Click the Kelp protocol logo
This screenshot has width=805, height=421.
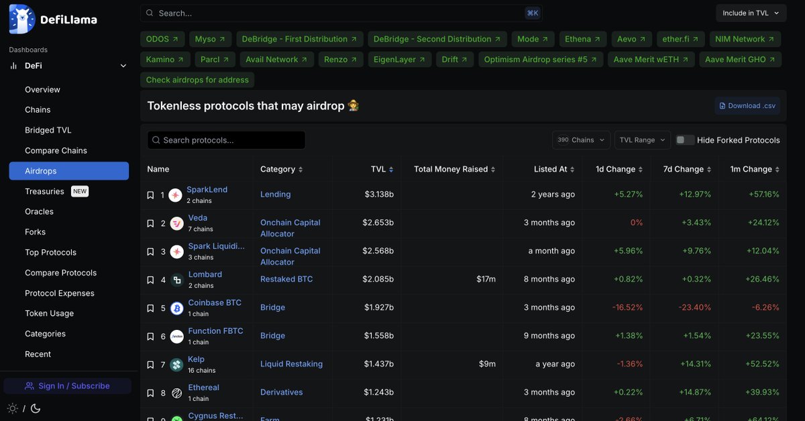pos(176,365)
